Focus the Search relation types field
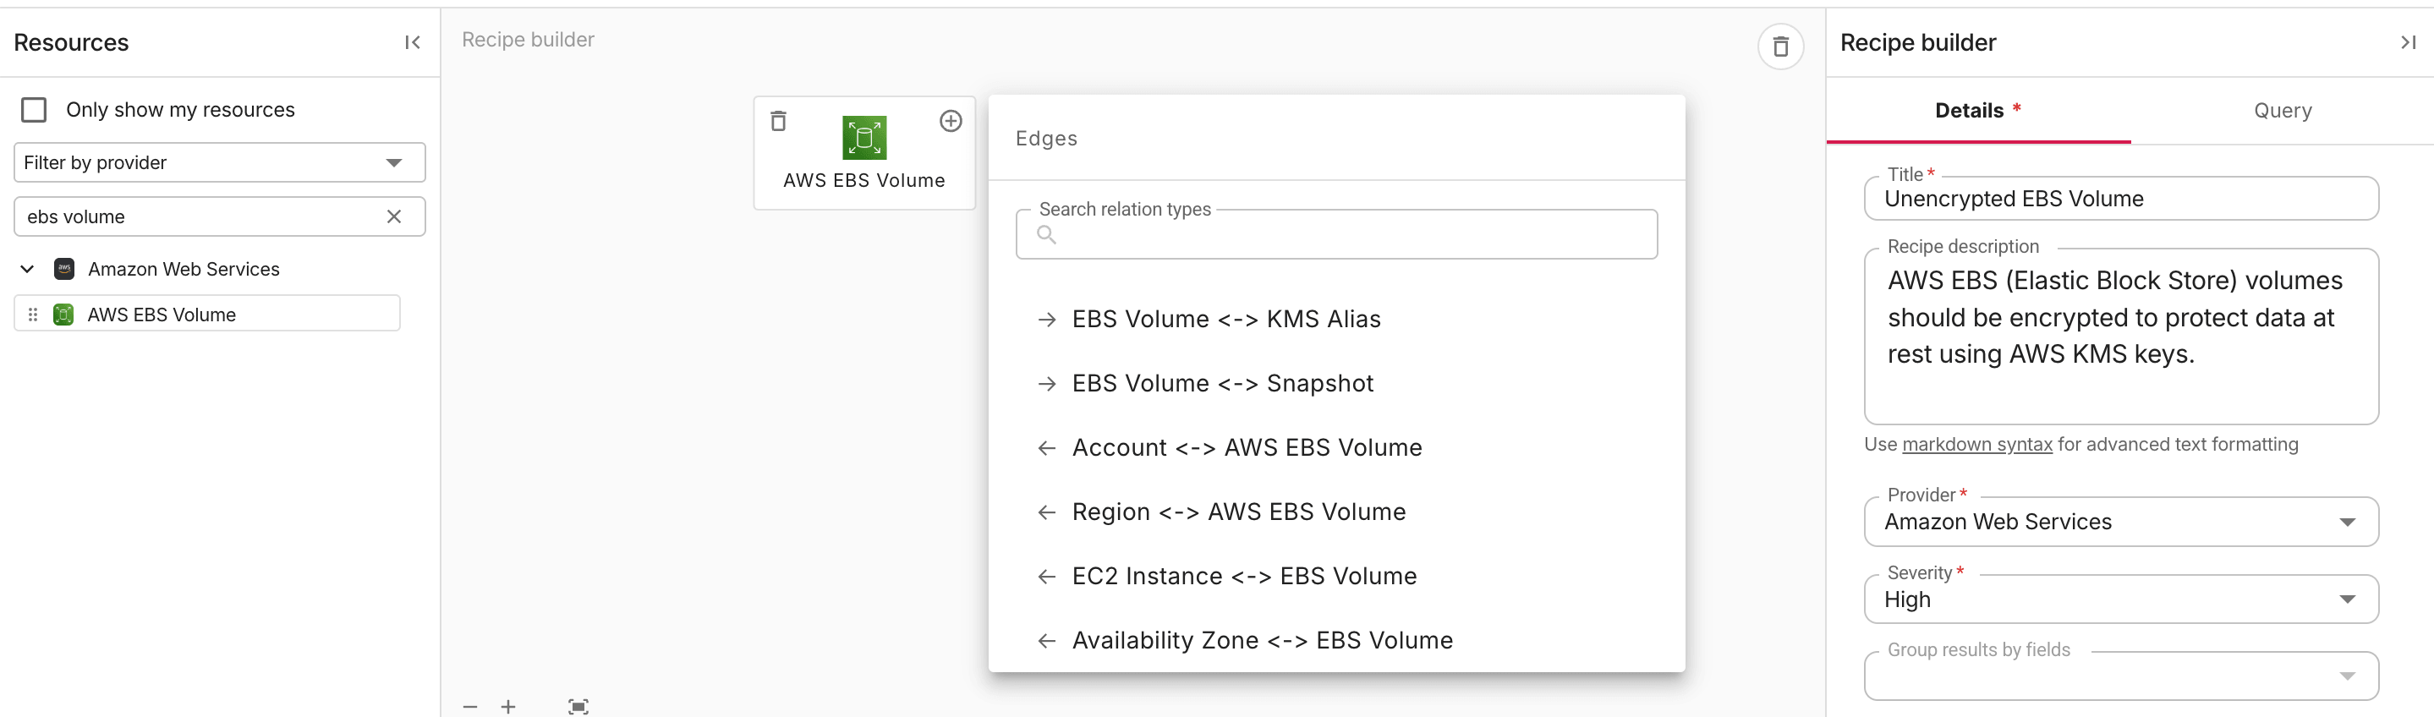Screen dimensions: 2434x717 [x=1336, y=234]
